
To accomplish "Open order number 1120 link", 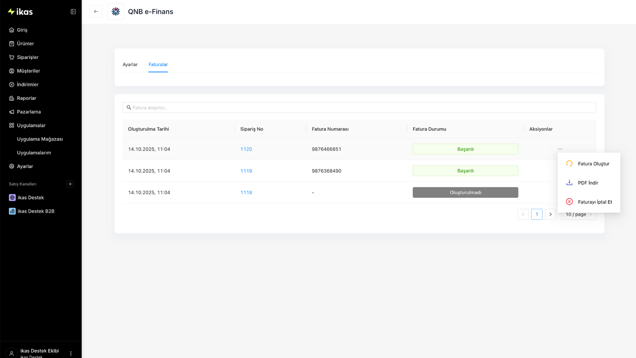I will tap(246, 149).
